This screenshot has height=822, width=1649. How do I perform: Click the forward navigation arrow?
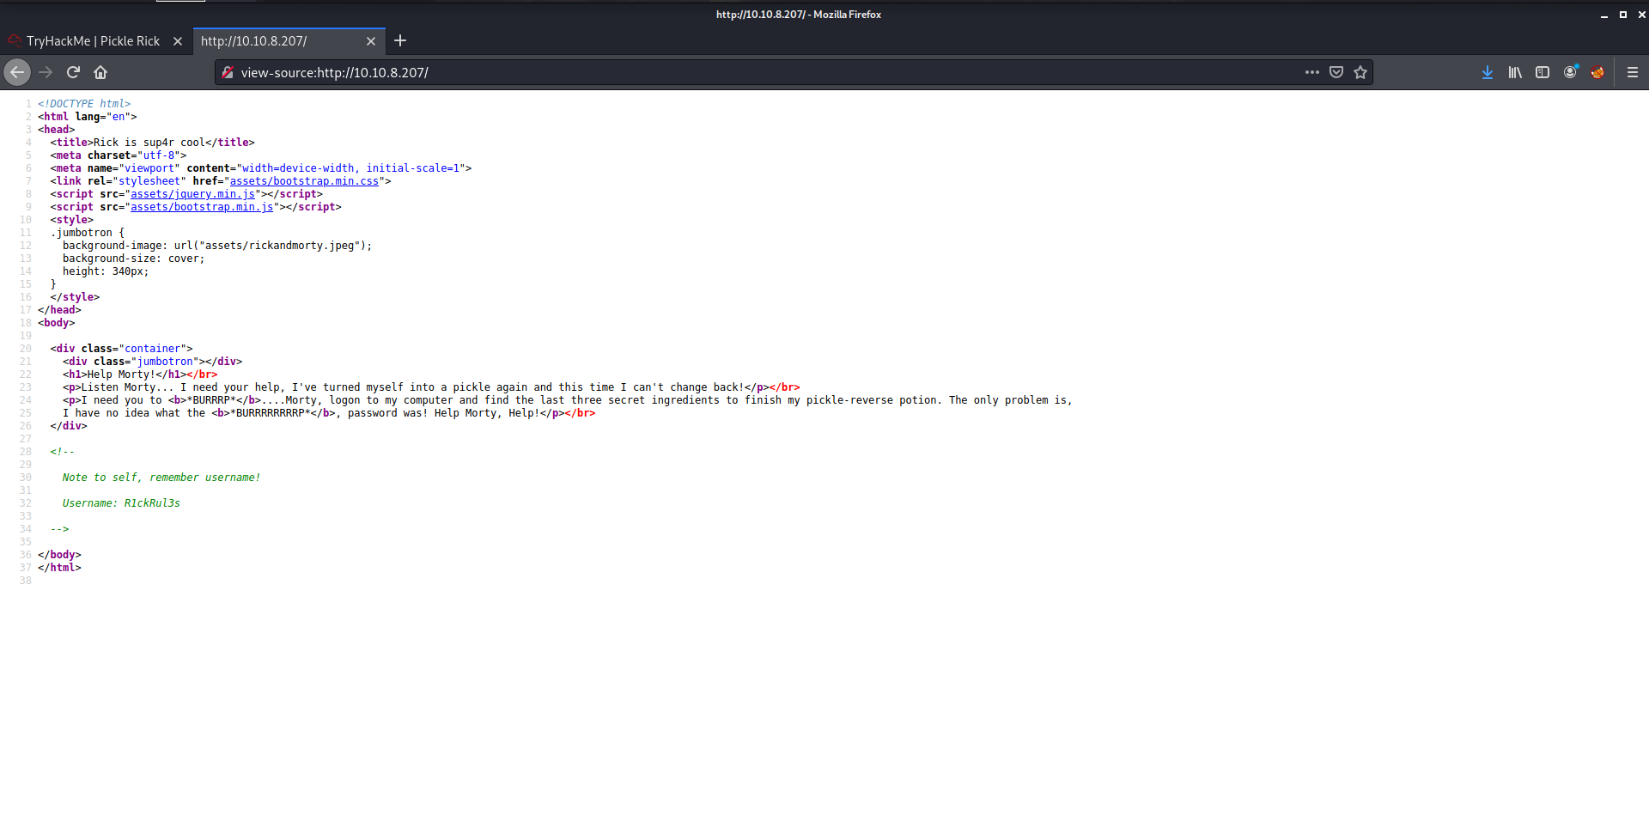point(46,72)
